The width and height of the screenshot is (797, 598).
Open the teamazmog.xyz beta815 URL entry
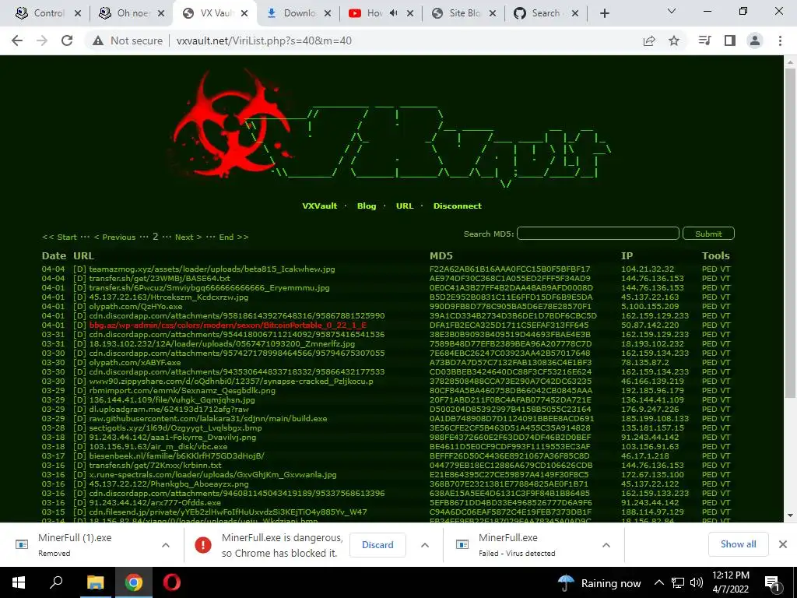click(x=212, y=269)
